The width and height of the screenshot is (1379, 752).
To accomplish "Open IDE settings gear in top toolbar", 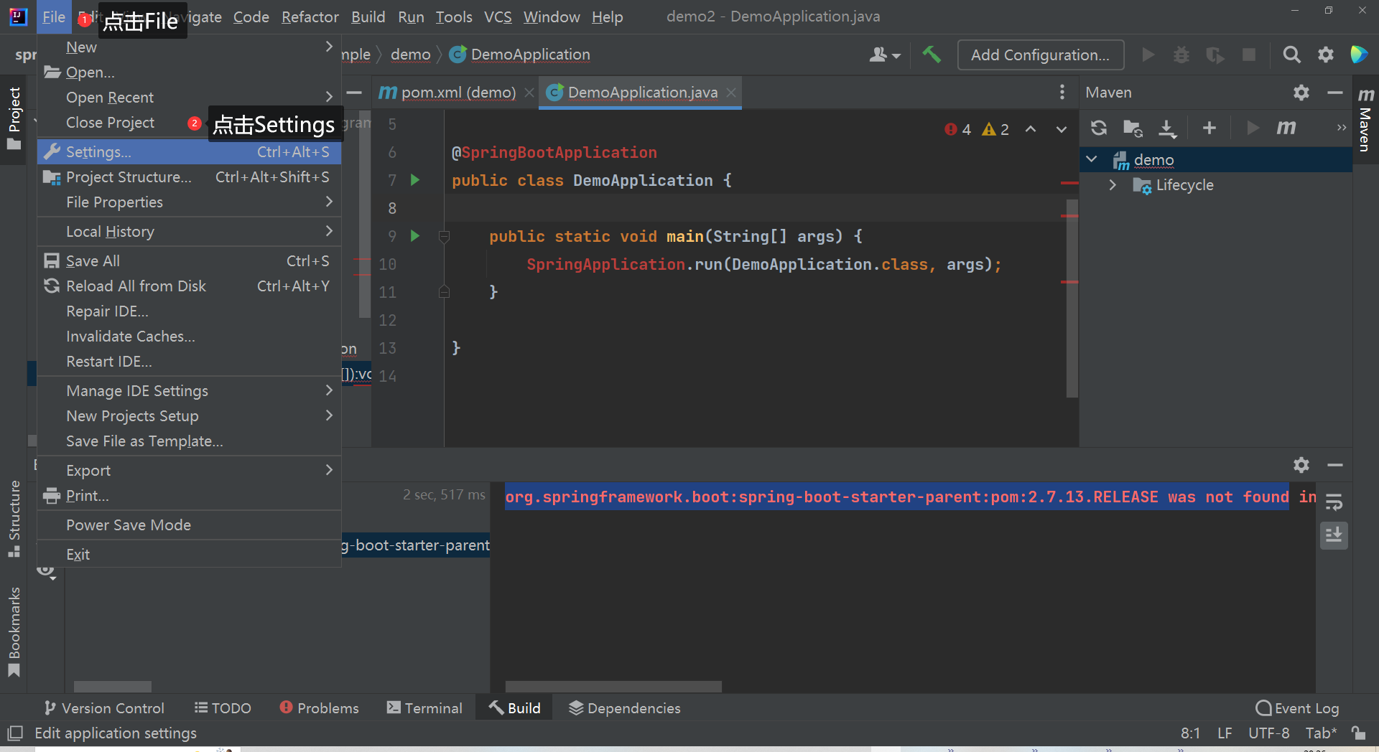I will point(1326,55).
